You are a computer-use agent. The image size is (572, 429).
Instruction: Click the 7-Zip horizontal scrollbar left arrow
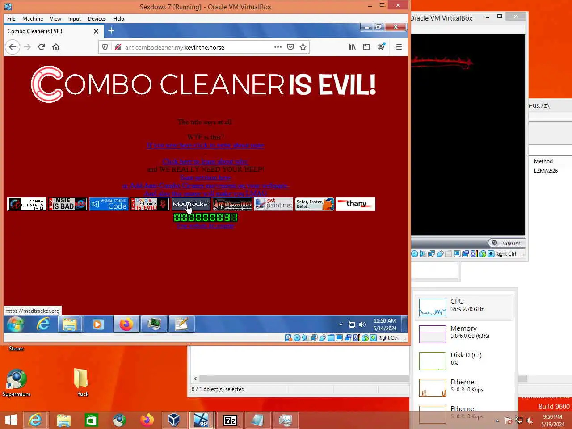(x=195, y=379)
